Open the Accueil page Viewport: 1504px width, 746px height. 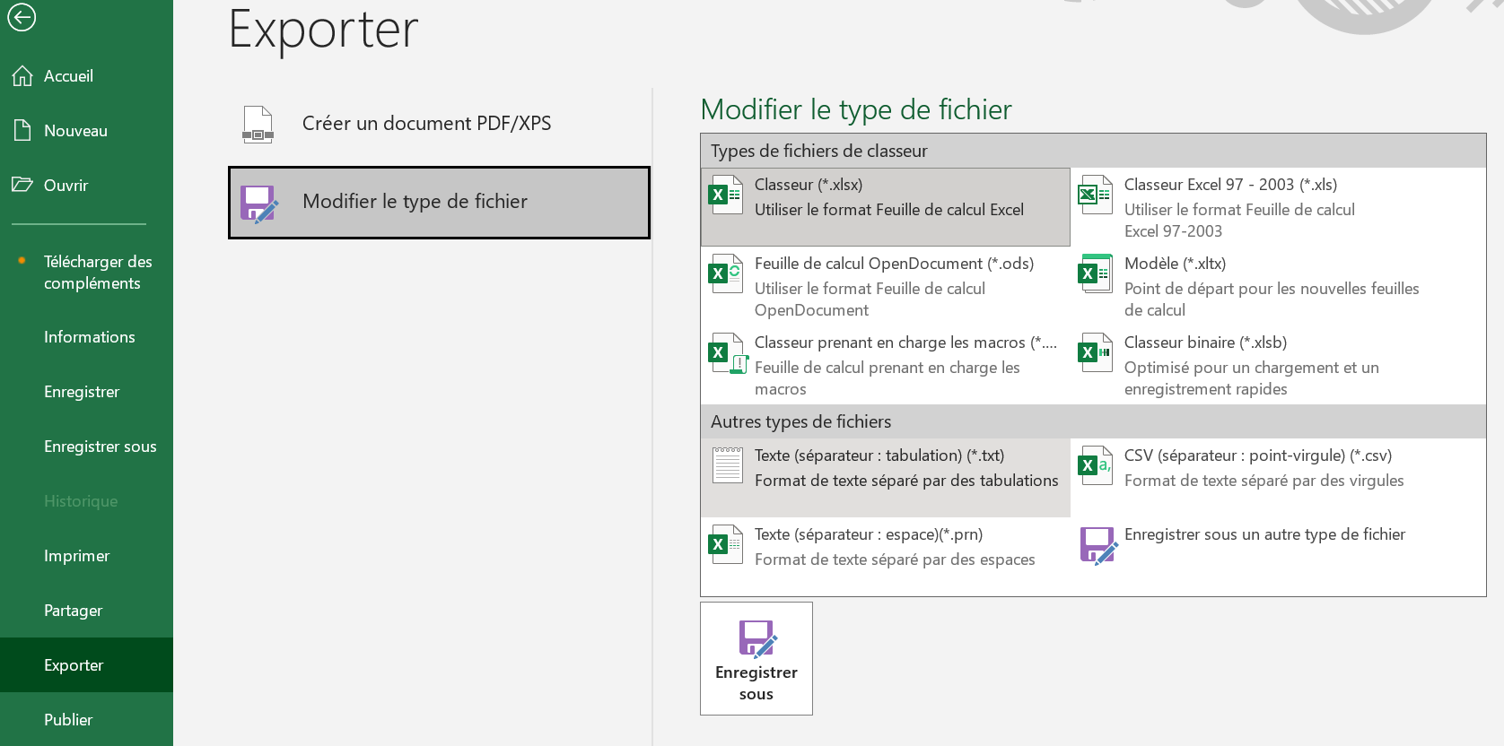tap(86, 76)
